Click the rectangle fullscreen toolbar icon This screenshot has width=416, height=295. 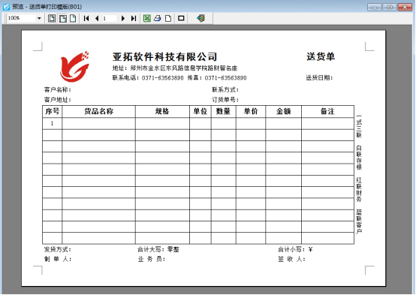click(181, 18)
